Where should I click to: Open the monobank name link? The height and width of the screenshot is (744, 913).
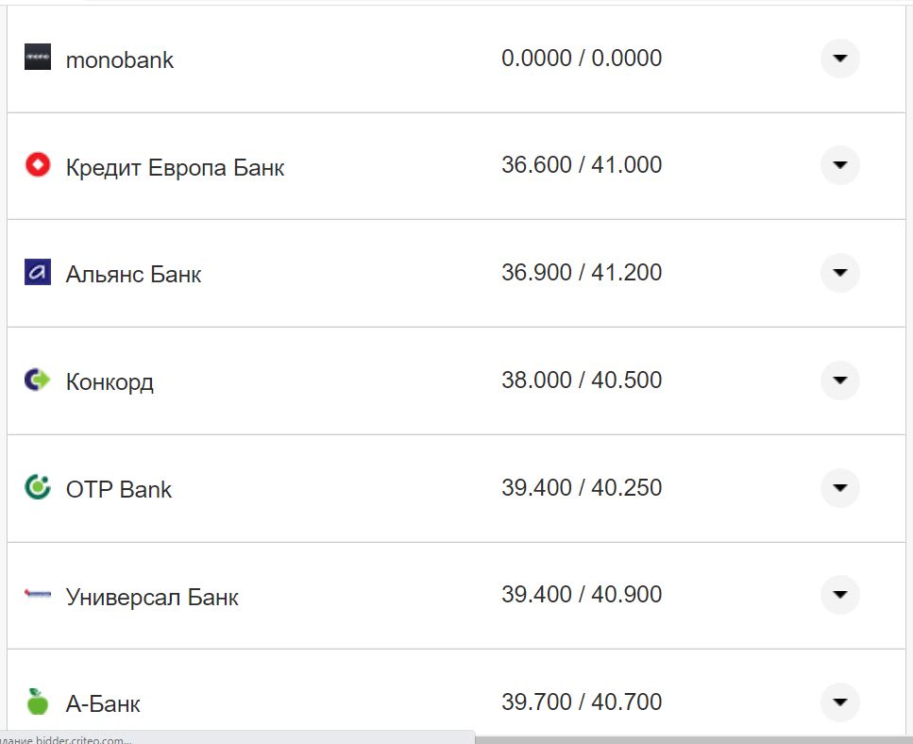120,59
